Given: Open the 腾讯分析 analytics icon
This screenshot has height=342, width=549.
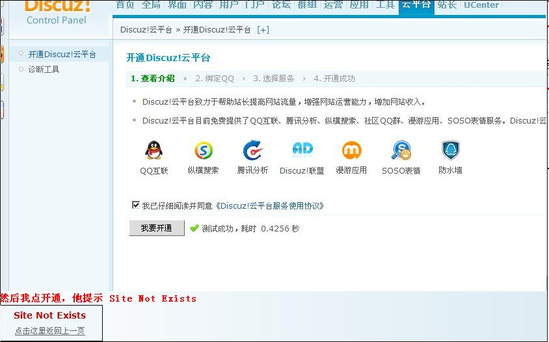Looking at the screenshot, I should coord(252,150).
